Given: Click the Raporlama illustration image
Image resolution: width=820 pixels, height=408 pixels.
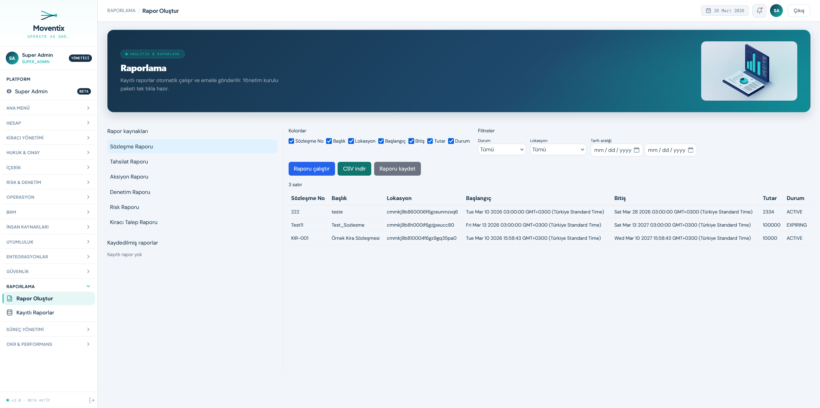Looking at the screenshot, I should [749, 71].
